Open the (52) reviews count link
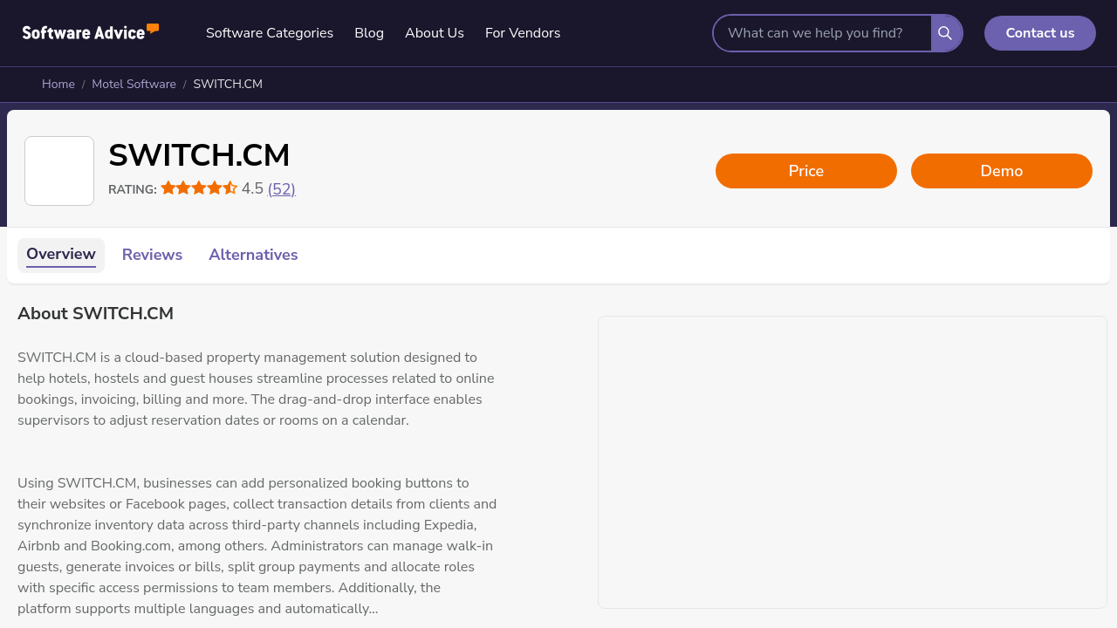This screenshot has width=1117, height=628. point(281,189)
